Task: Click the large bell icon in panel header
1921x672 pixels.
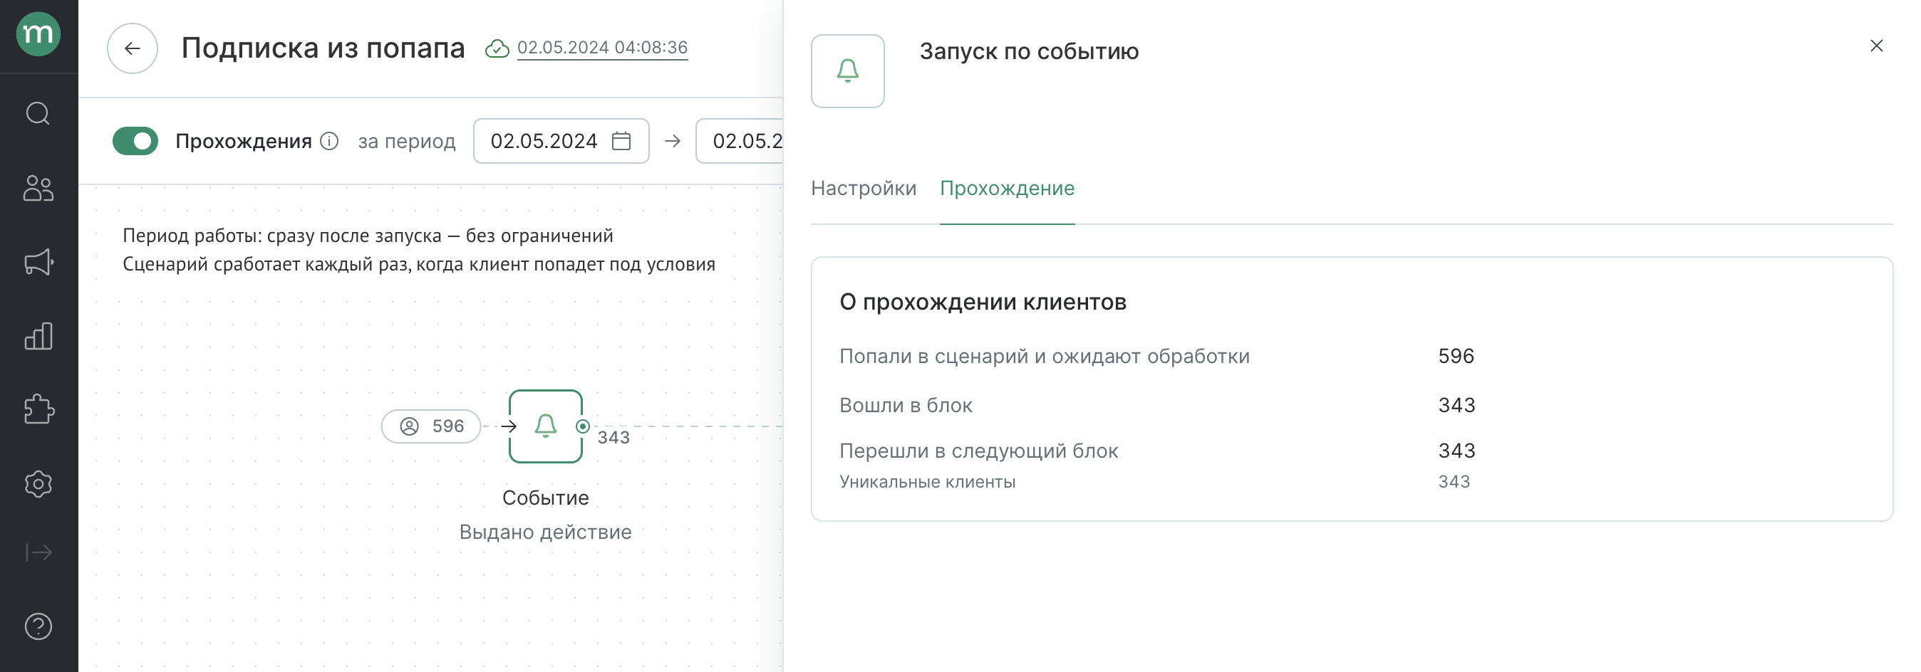Action: 847,70
